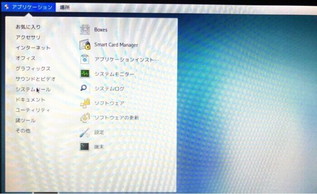Image resolution: width=317 pixels, height=194 pixels.
Task: Click the Boxes text label
Action: 101,30
